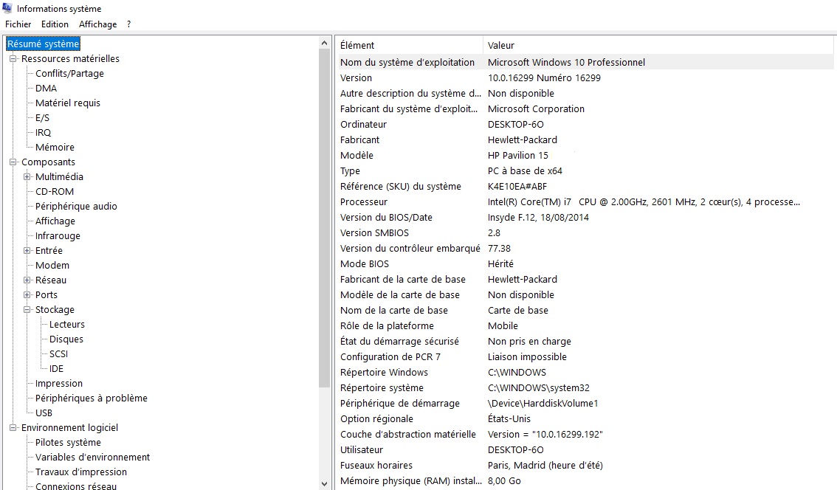
Task: Select Périphériques à problème item
Action: [92, 398]
